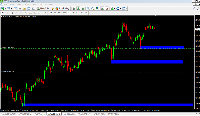This screenshot has height=116, width=200.
Task: Open the Tools menu
Action: click(35, 4)
